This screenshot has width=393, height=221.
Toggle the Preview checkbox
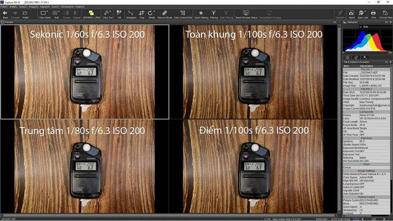pyautogui.click(x=2, y=22)
